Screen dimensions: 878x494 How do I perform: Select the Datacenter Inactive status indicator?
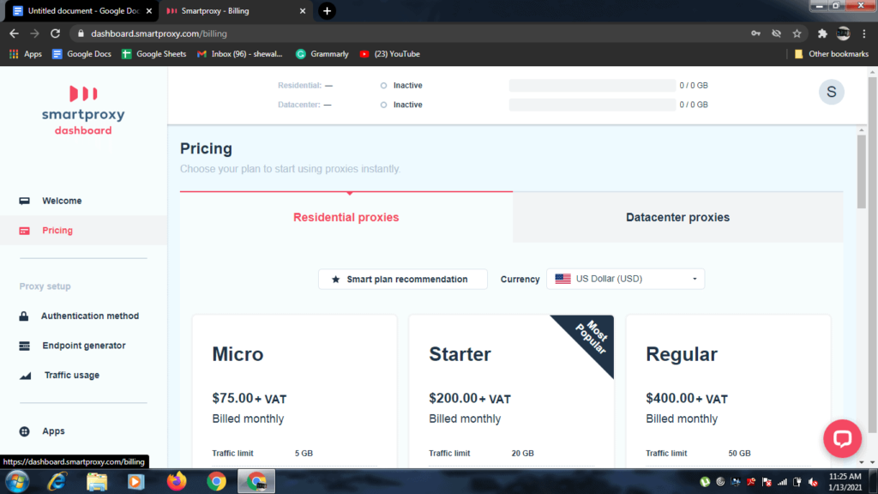[401, 105]
